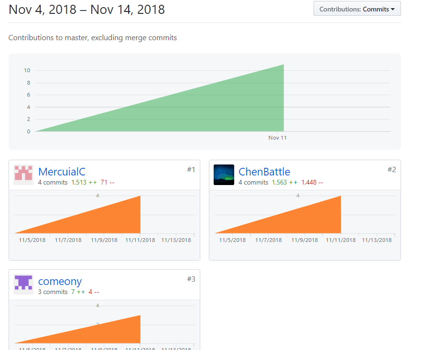Select the green overall commits graph
The image size is (423, 350).
tap(160, 98)
